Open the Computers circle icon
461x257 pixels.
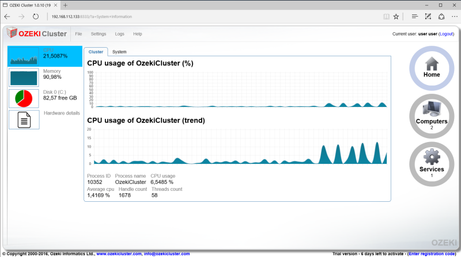pos(432,116)
